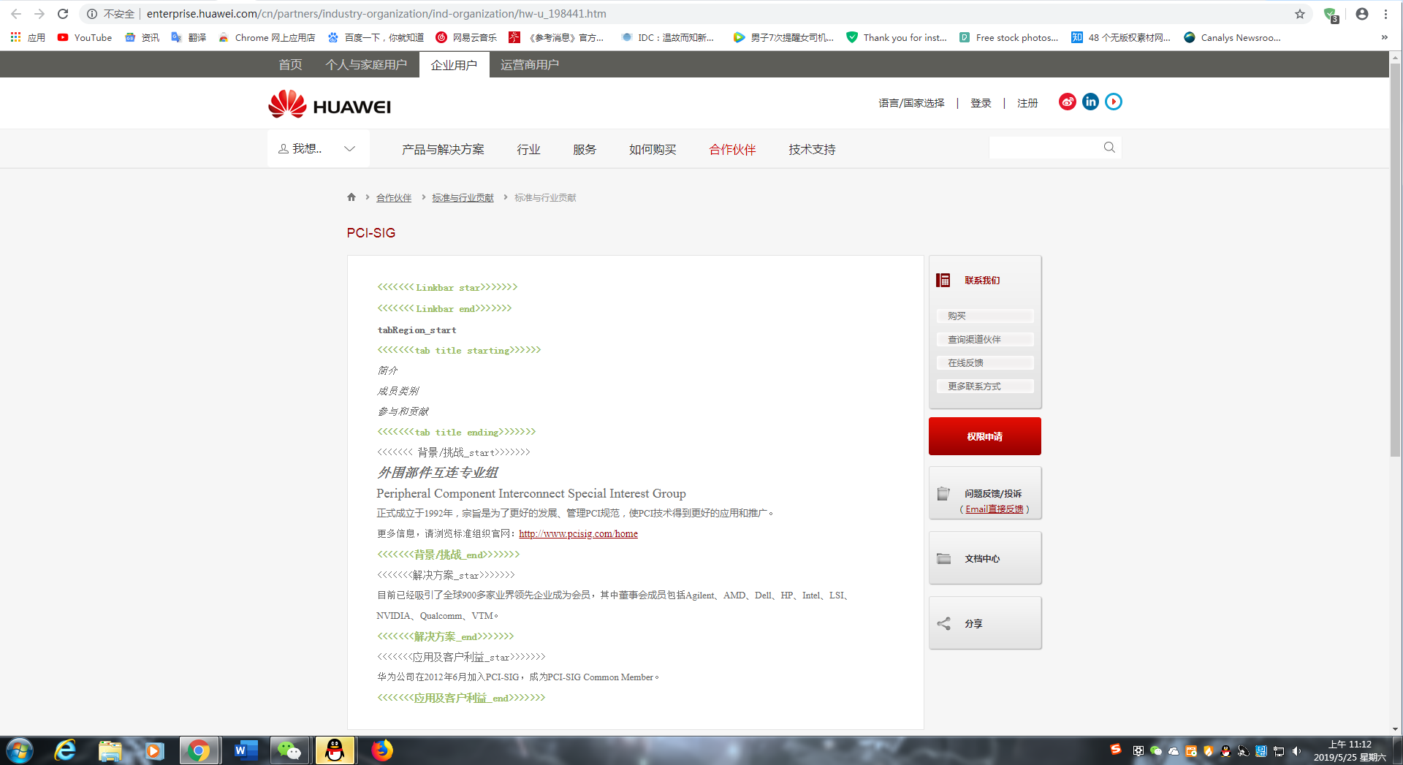Click the system tray volume icon
This screenshot has height=765, width=1403.
tap(1296, 751)
